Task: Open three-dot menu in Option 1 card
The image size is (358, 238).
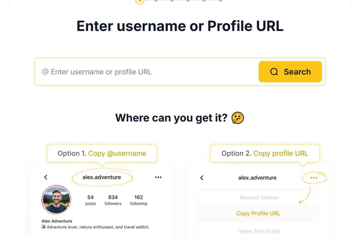Action: (x=158, y=177)
